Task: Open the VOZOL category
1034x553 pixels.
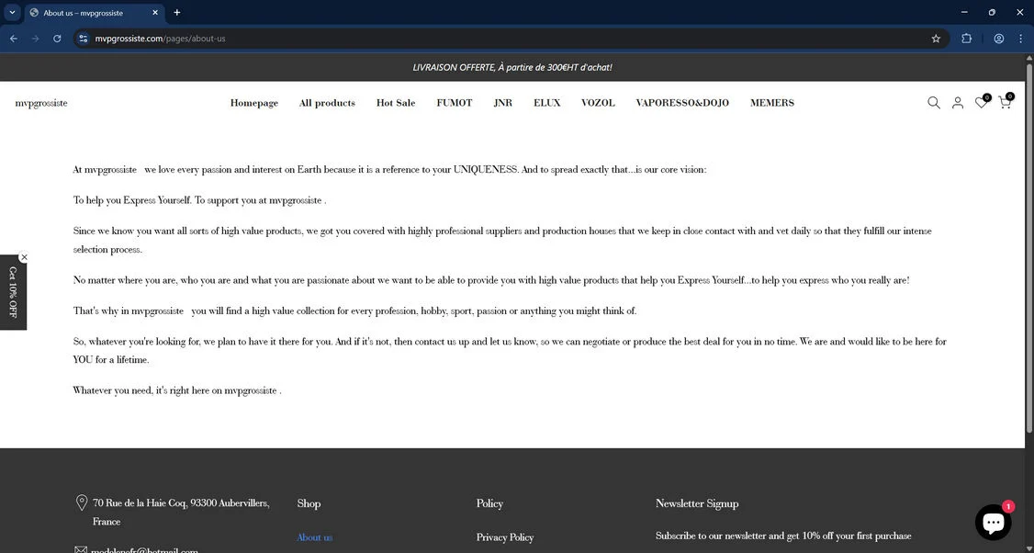Action: click(598, 103)
